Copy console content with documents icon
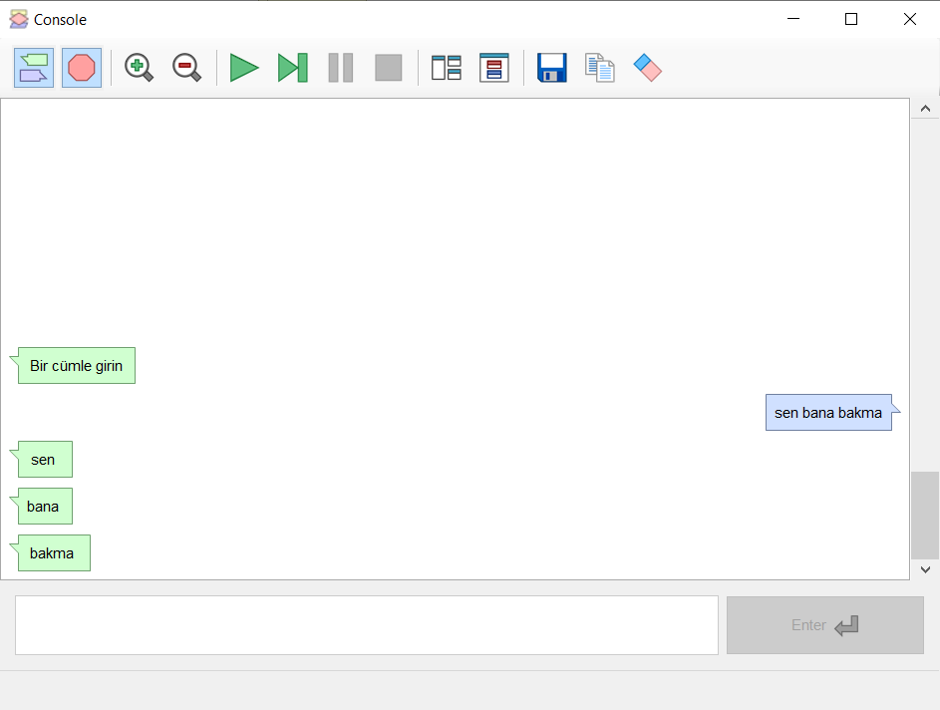Viewport: 940px width, 710px height. coord(599,68)
